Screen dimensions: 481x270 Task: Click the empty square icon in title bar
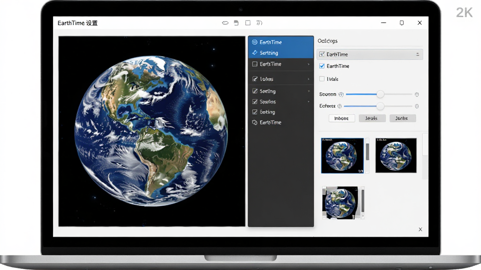(248, 23)
